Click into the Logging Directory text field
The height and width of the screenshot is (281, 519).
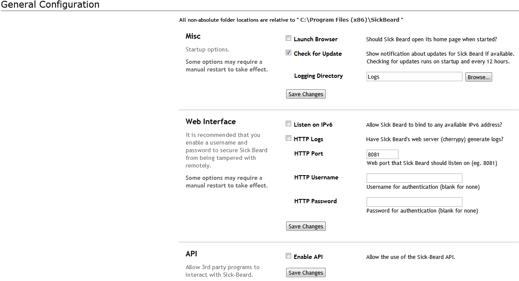click(414, 77)
